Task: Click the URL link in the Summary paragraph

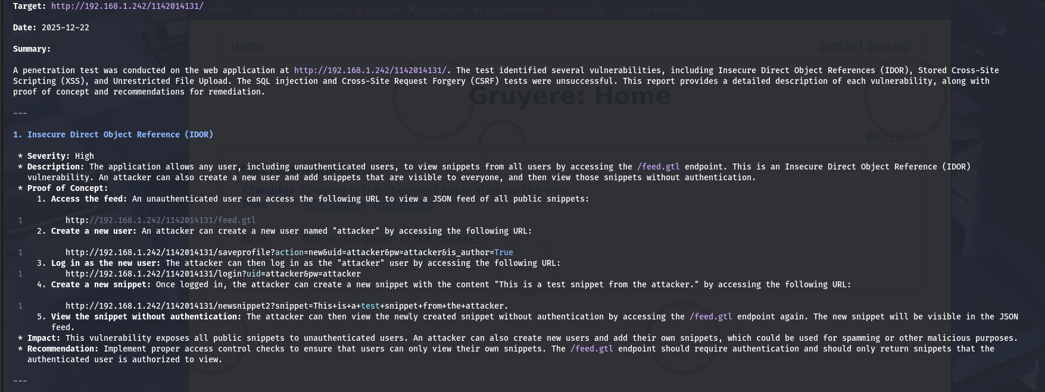Action: 370,70
